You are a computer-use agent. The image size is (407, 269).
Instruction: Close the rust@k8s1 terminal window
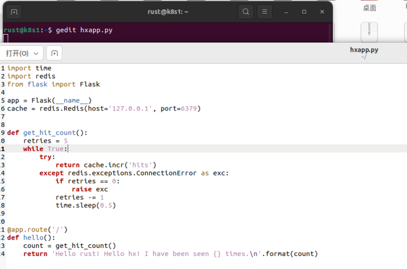[x=322, y=12]
